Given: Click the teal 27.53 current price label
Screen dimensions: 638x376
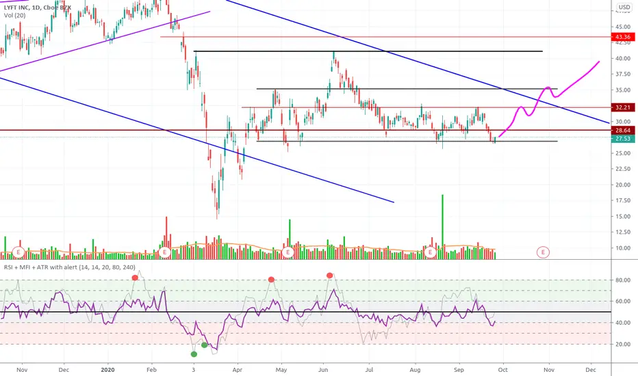Looking at the screenshot, I should (x=623, y=139).
